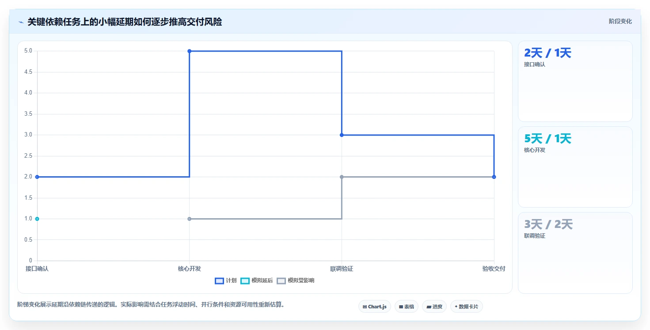This screenshot has height=330, width=650.
Task: Click the 2天 / 1天 value card
Action: 575,81
